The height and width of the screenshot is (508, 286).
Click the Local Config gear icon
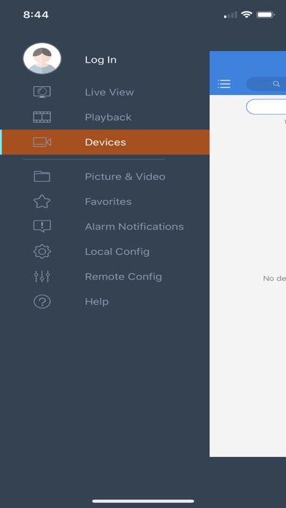pyautogui.click(x=42, y=251)
